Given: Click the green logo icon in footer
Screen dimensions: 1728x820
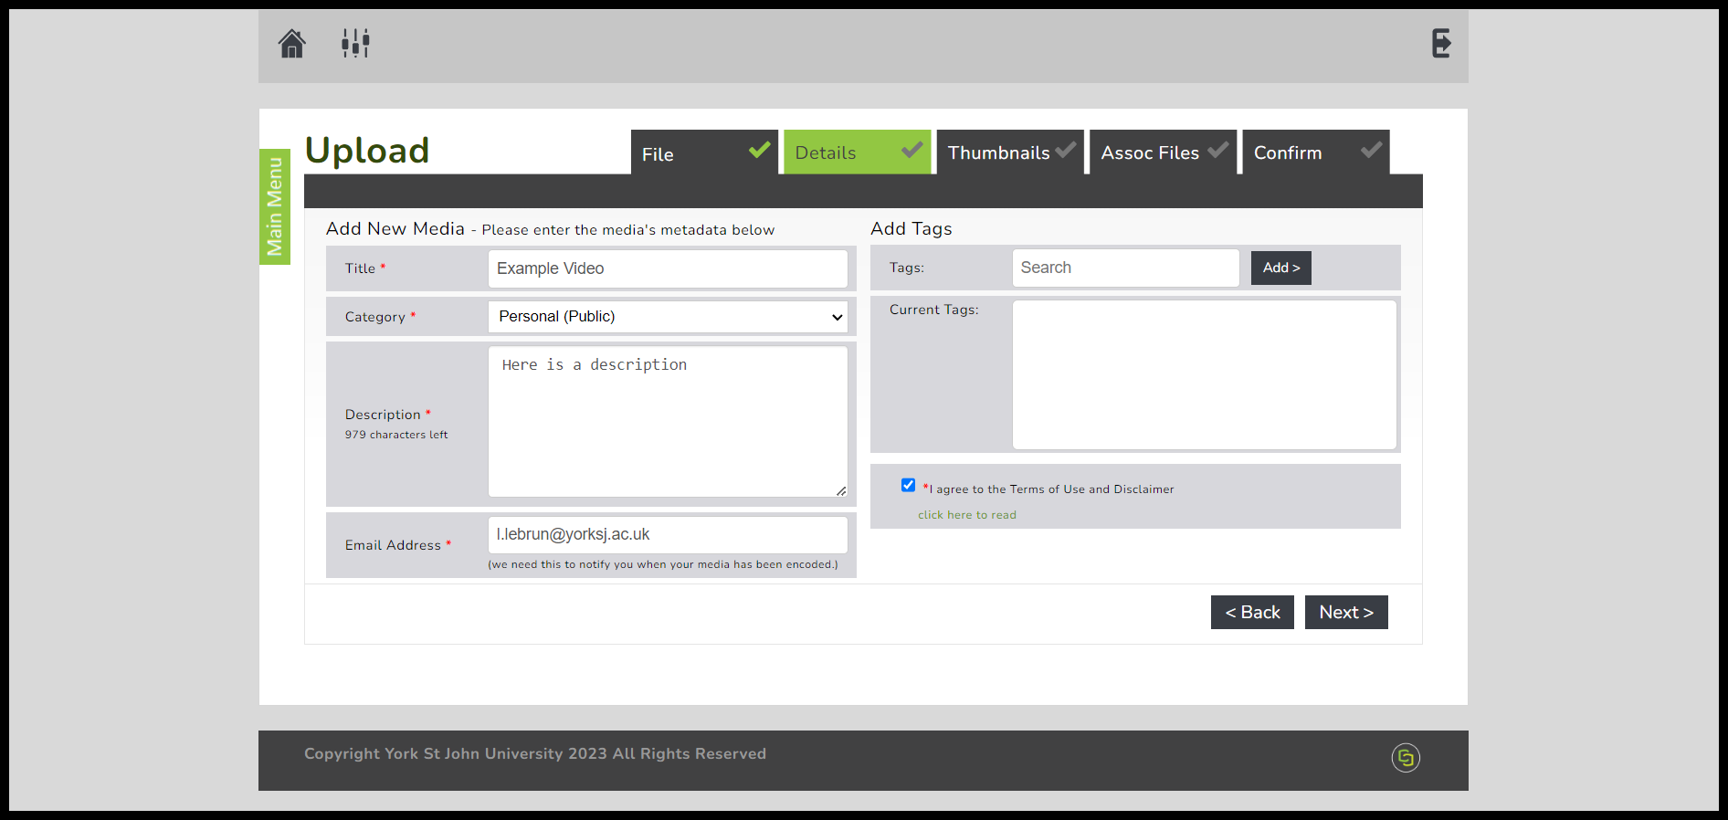Looking at the screenshot, I should pyautogui.click(x=1406, y=758).
